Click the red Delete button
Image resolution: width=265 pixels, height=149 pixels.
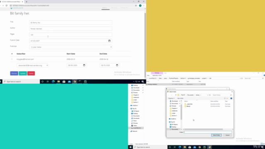click(31, 73)
